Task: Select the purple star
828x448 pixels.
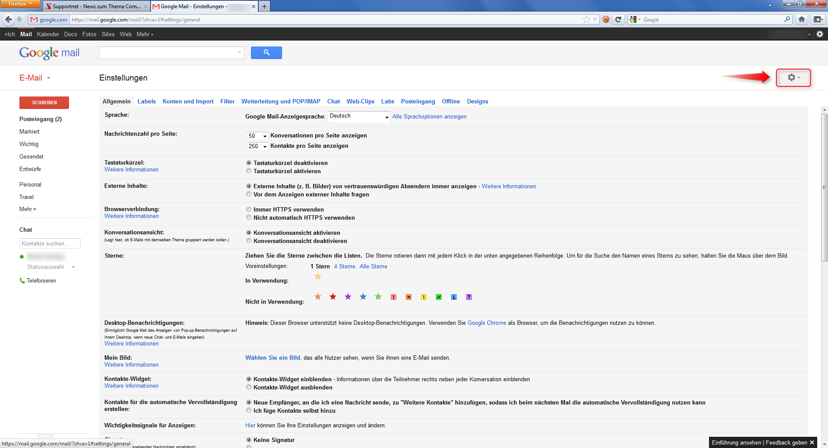Action: click(x=348, y=297)
